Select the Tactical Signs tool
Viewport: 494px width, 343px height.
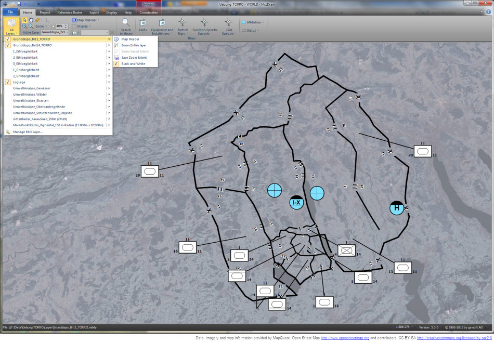tap(183, 25)
